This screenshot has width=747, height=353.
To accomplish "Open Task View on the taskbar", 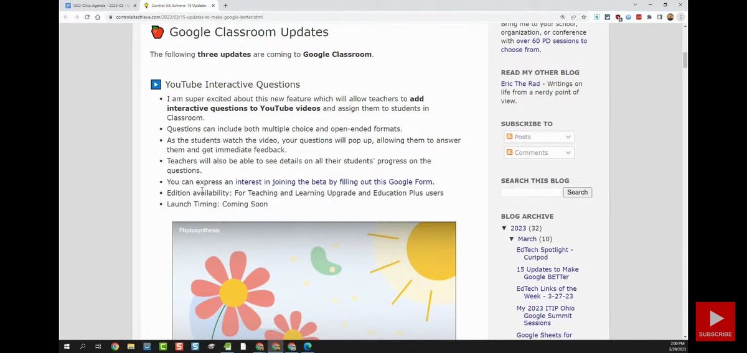I will click(98, 346).
